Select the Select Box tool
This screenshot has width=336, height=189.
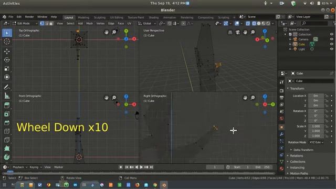[7, 33]
